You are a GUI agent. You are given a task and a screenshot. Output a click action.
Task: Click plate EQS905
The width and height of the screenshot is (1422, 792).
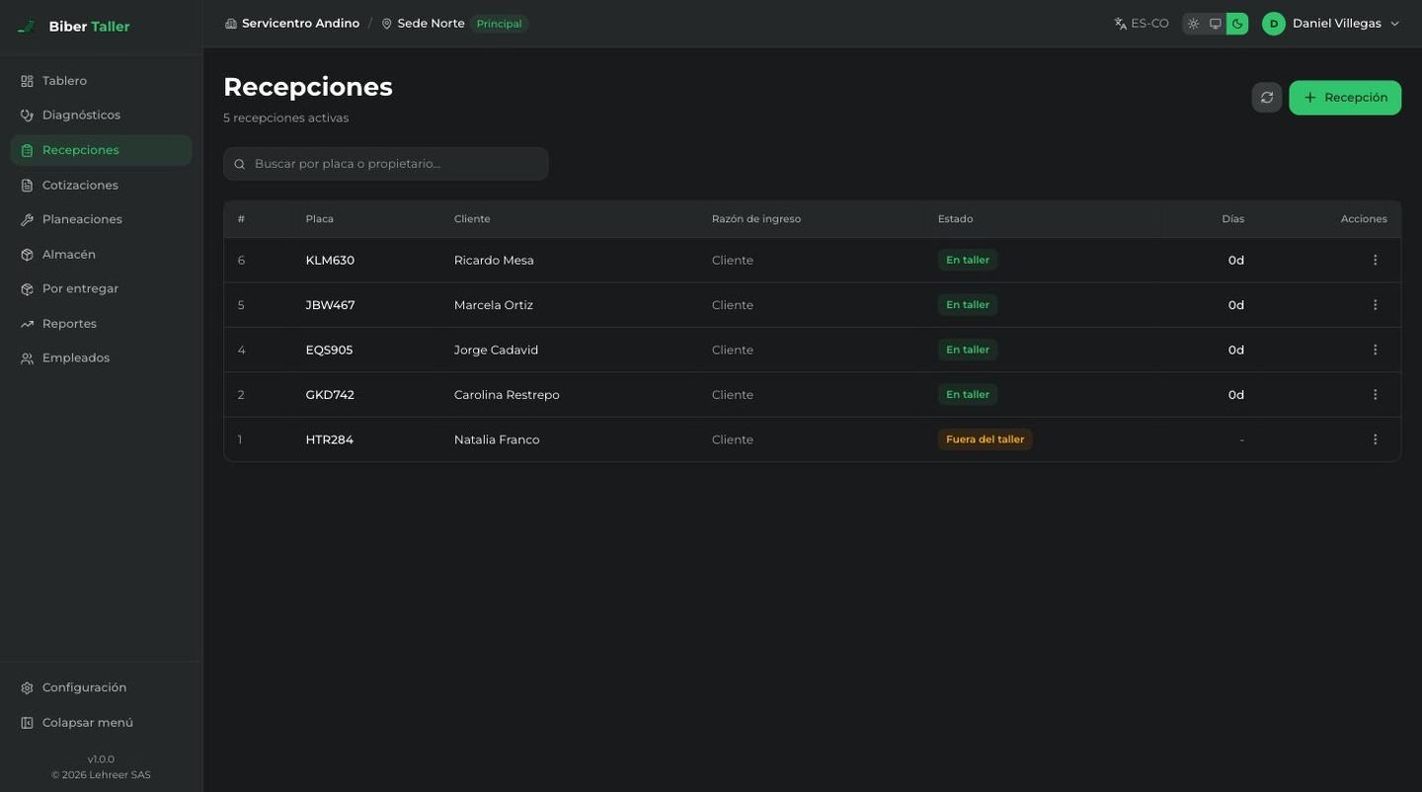329,350
